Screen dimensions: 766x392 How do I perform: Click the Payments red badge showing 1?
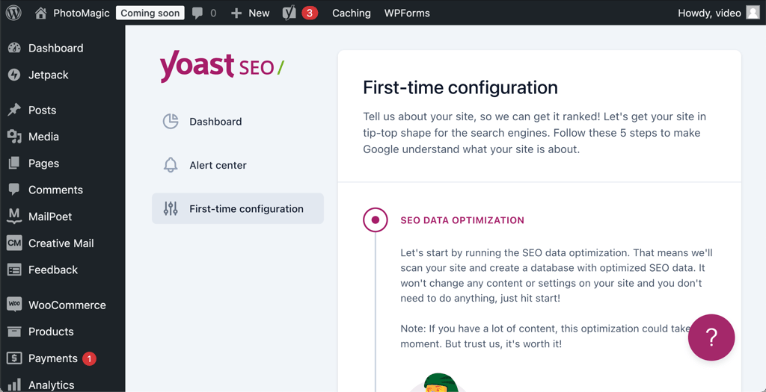[89, 359]
